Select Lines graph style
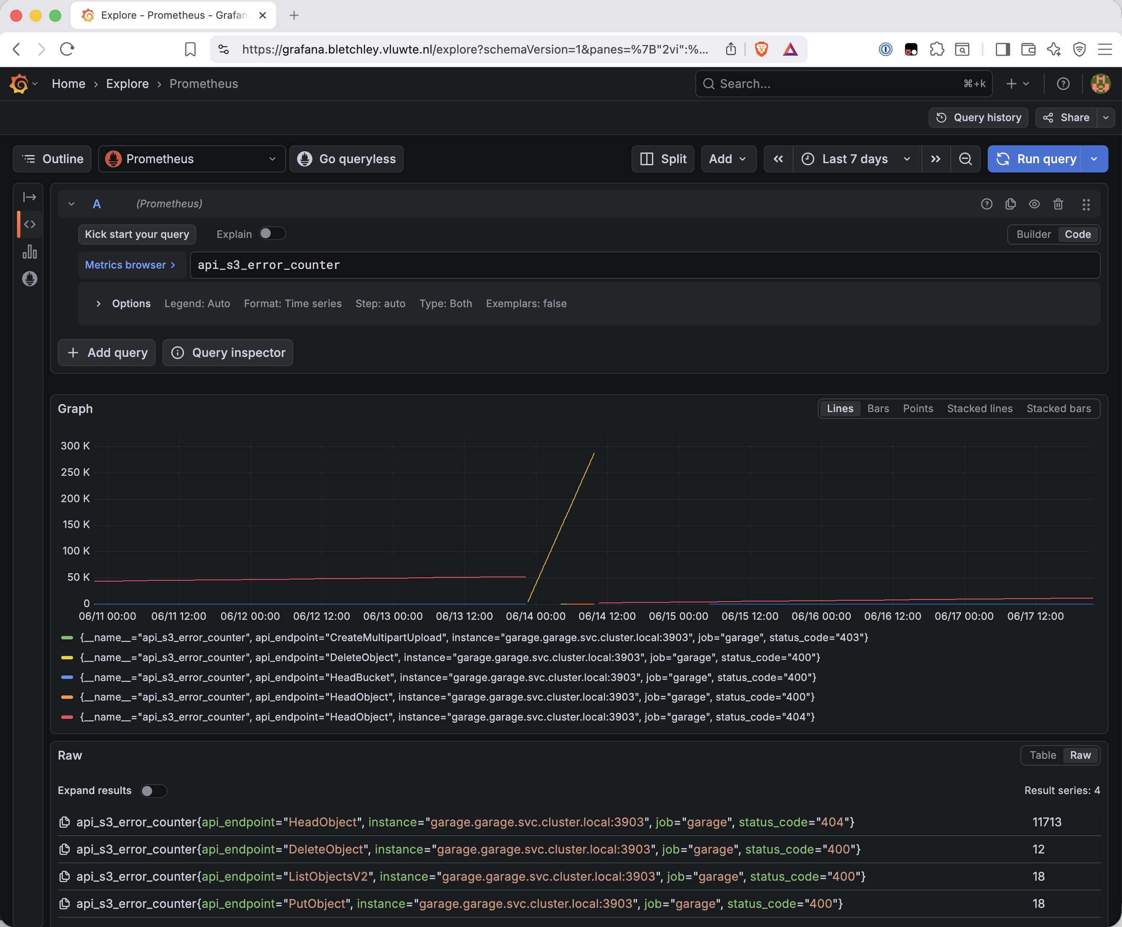 pos(840,409)
